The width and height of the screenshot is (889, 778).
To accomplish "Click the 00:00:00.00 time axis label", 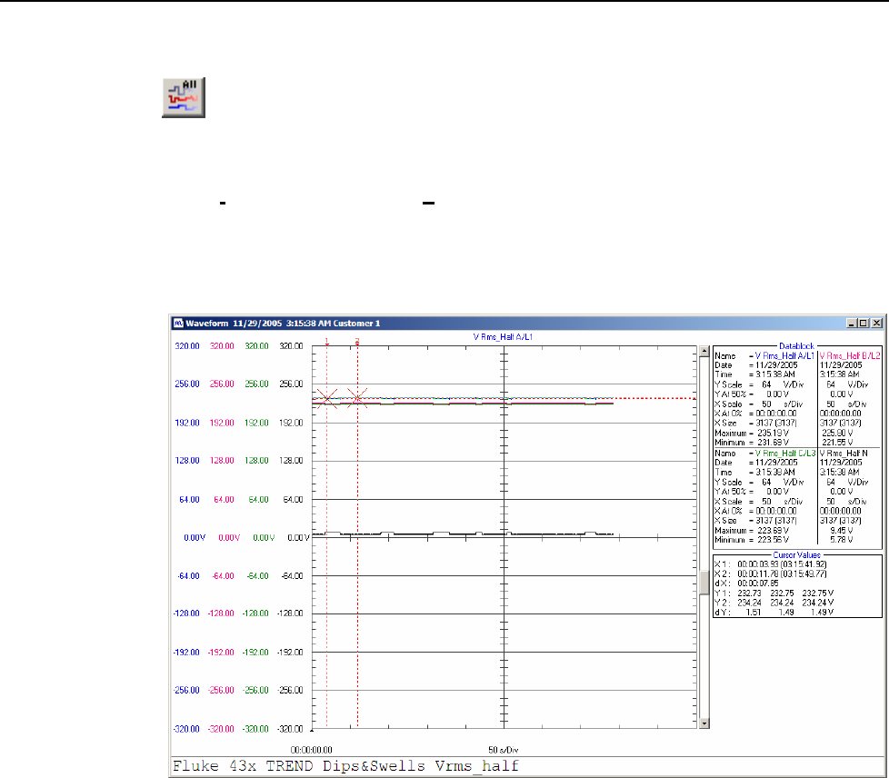I will coord(311,750).
